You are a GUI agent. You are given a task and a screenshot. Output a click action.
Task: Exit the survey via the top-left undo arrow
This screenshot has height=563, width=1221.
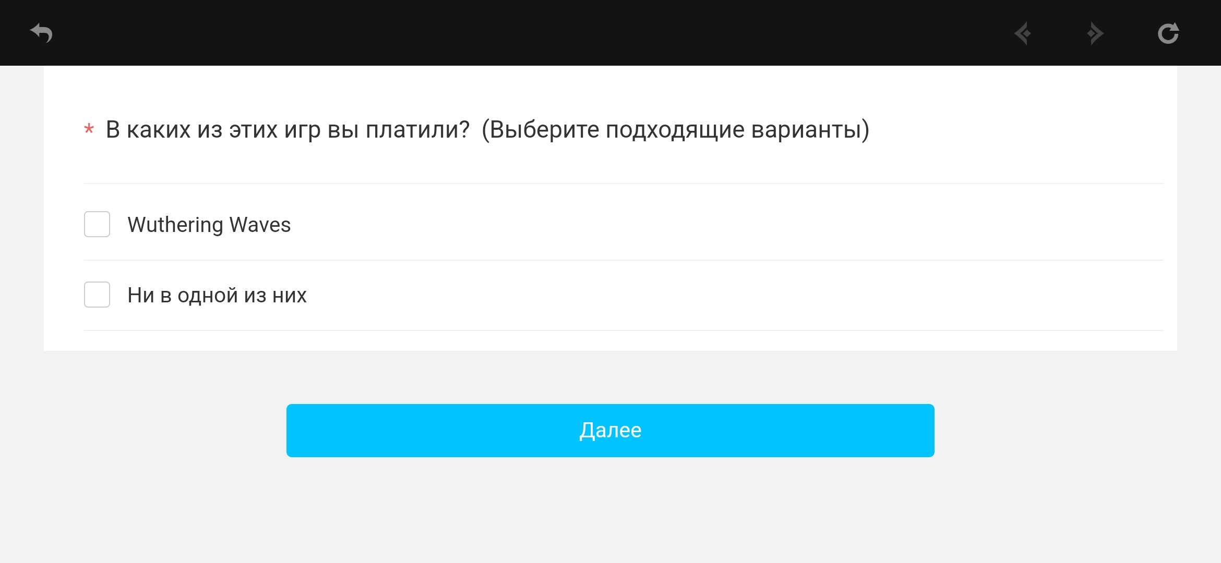coord(41,33)
